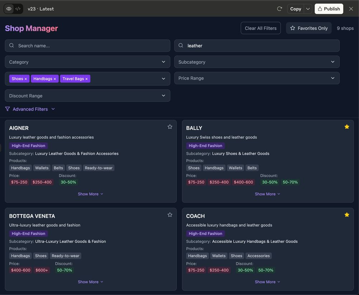Click BOTTEGA VENETA 50-70% discount tag
359x295 pixels.
tap(65, 270)
